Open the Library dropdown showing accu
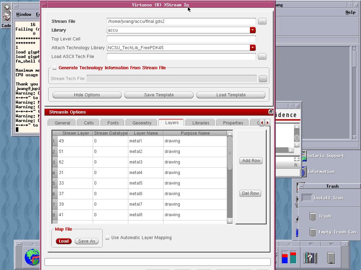This screenshot has height=270, width=361. [252, 30]
